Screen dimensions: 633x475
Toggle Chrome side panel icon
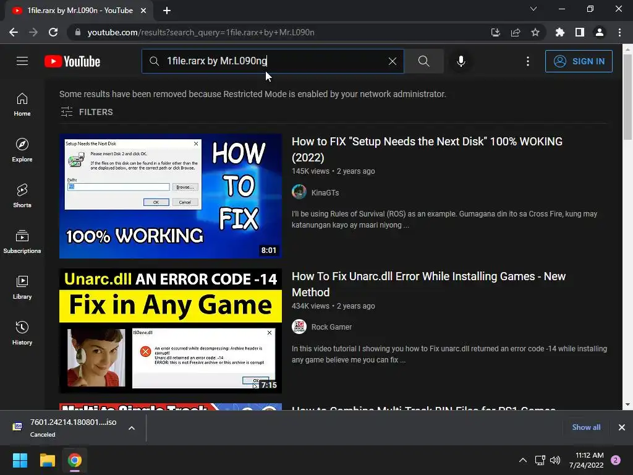pos(580,32)
